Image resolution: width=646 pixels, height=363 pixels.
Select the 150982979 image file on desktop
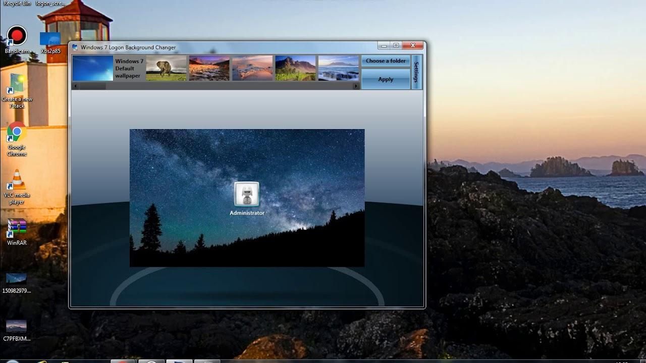click(17, 283)
